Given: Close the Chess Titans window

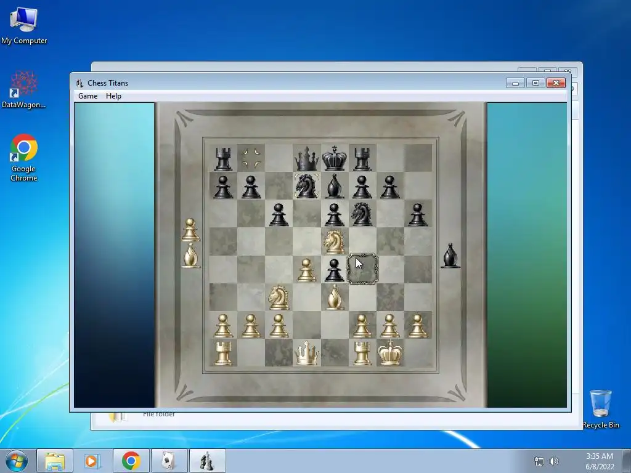Looking at the screenshot, I should (x=556, y=83).
